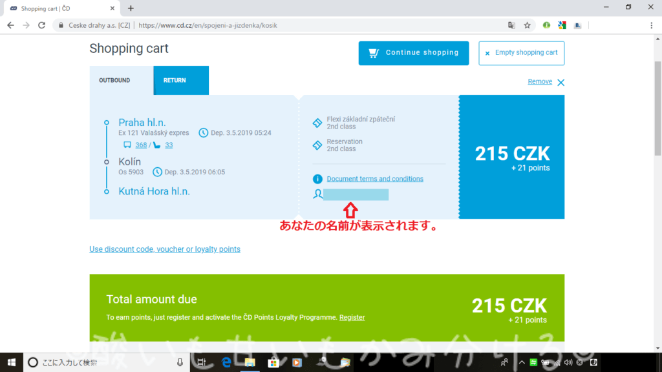Open Task View on the taskbar
Screen dimensions: 662x372
[202, 362]
